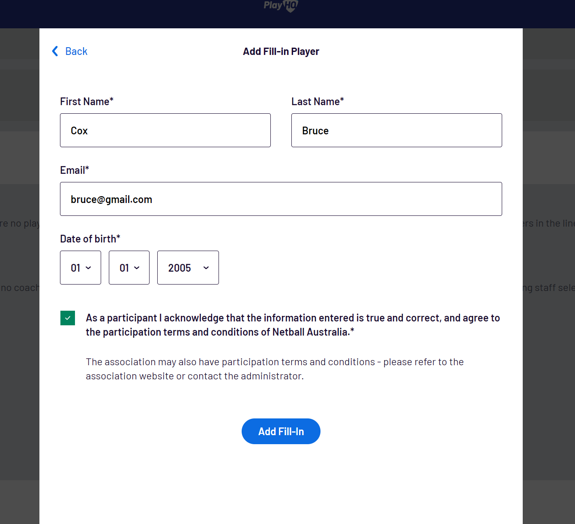Image resolution: width=575 pixels, height=524 pixels.
Task: Click the Email label text
Action: coord(75,170)
